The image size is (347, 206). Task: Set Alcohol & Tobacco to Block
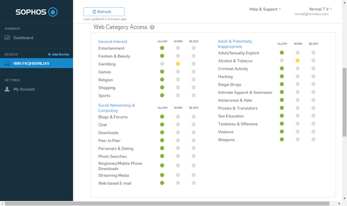click(313, 61)
